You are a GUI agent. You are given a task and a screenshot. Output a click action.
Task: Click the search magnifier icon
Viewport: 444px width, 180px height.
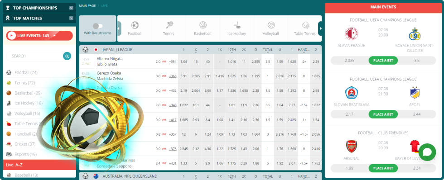pyautogui.click(x=67, y=56)
